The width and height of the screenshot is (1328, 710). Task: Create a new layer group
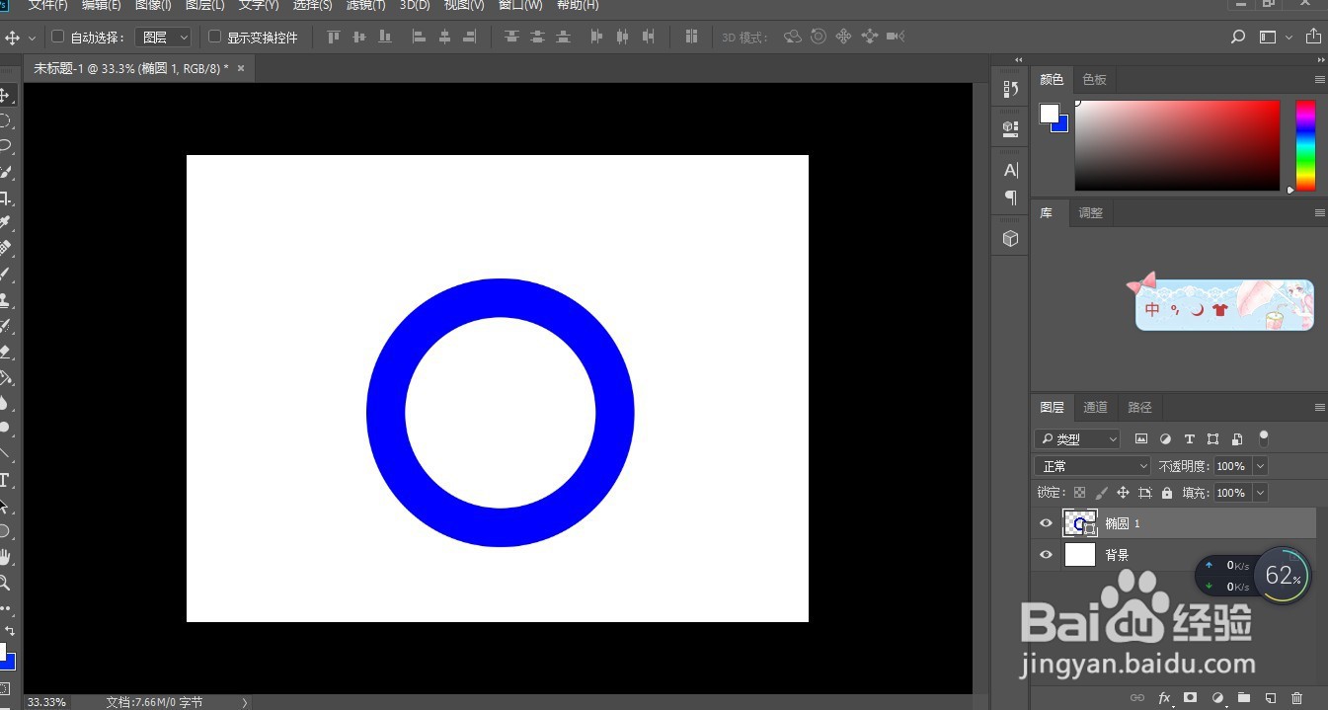[x=1244, y=697]
